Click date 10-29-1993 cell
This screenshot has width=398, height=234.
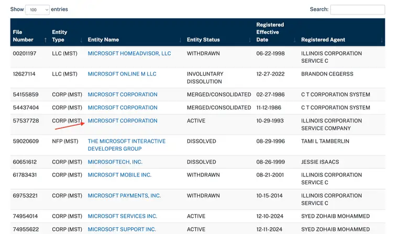pos(270,121)
